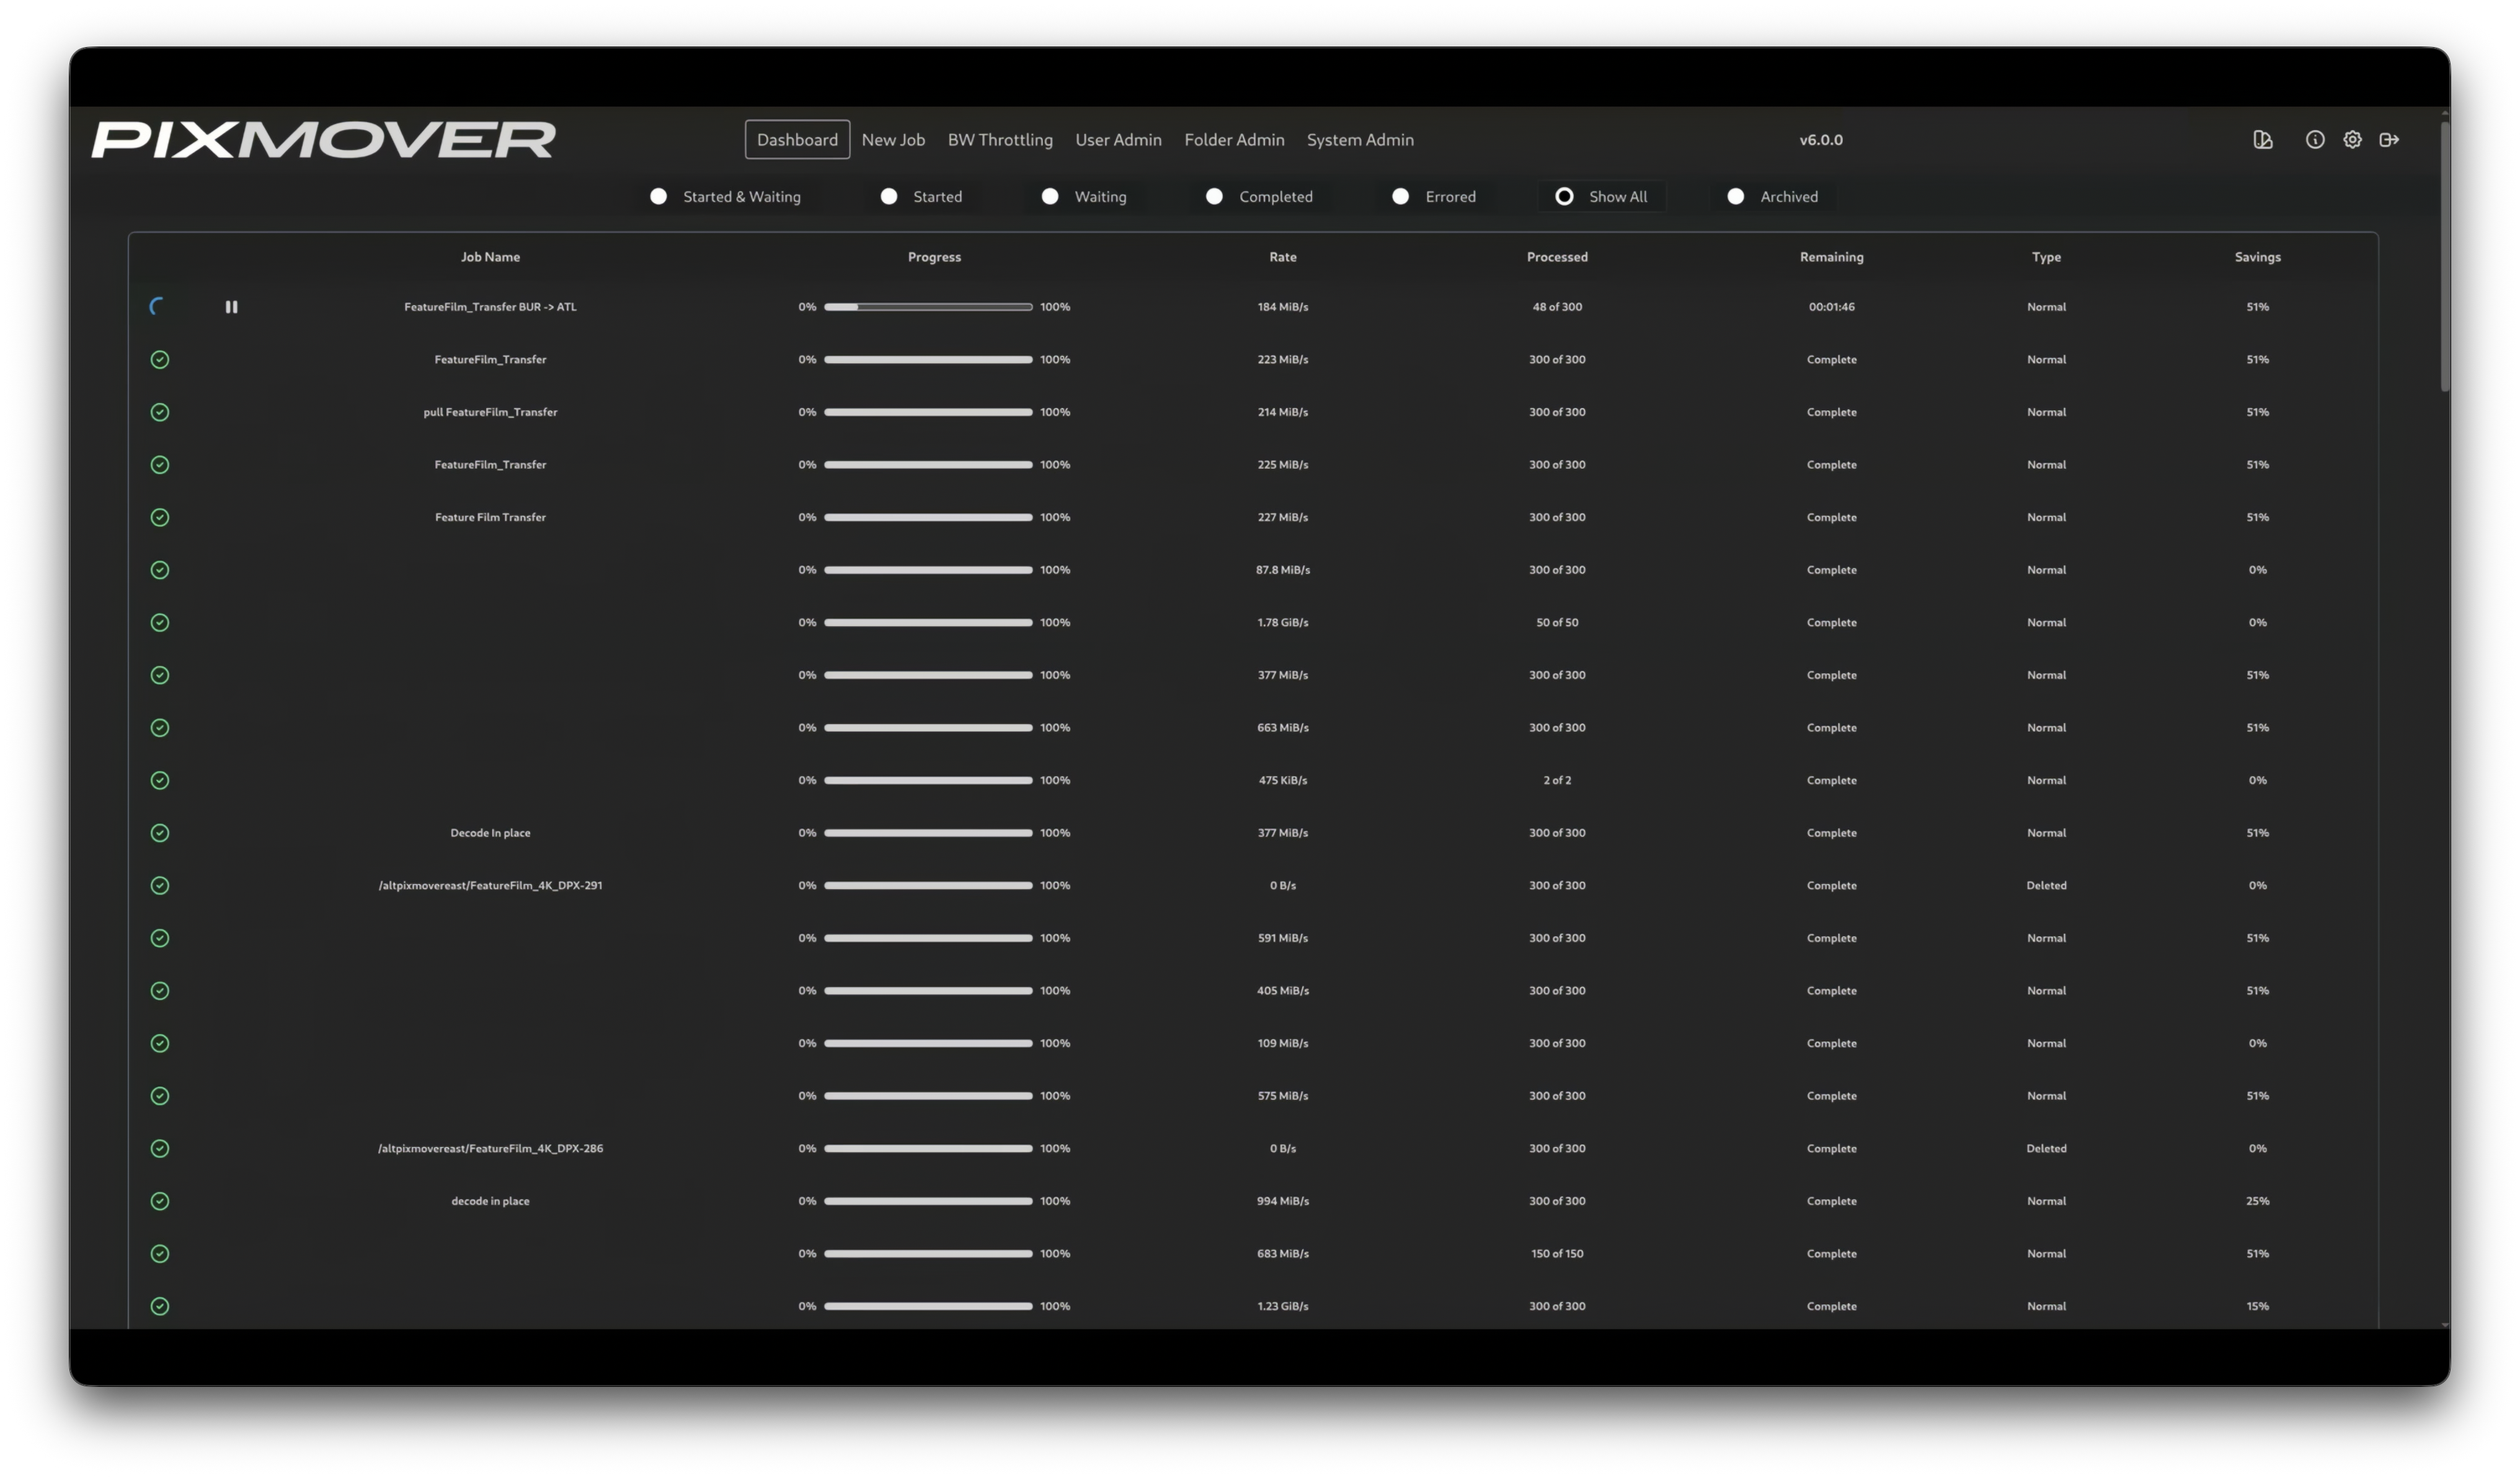The image size is (2520, 1478).
Task: Pause the FeatureFilm_Transfer BUR -> ATL job
Action: (x=231, y=306)
